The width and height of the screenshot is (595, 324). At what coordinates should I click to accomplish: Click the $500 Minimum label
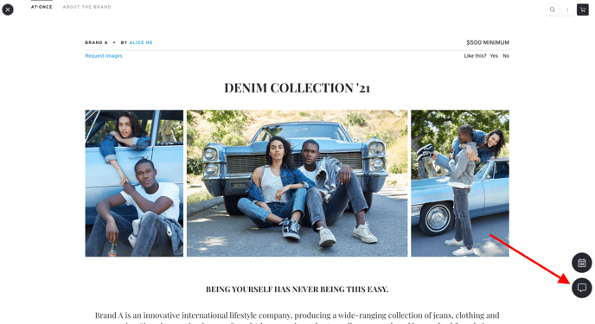tap(488, 42)
